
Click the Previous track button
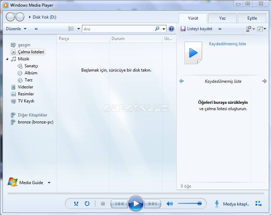[119, 204]
